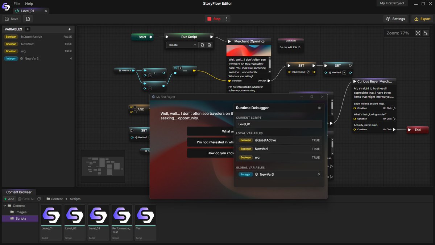
Task: Click the import script icon in the Run Script node
Action: (210, 45)
